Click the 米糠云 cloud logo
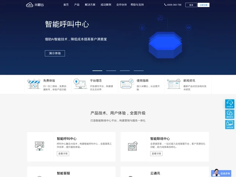The height and width of the screenshot is (177, 236). click(x=35, y=5)
